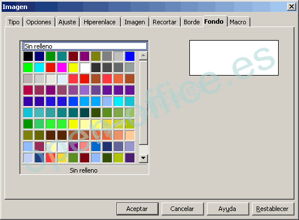The height and width of the screenshot is (220, 299).
Task: Choose the bright lime green swatch
Action: (x=28, y=67)
